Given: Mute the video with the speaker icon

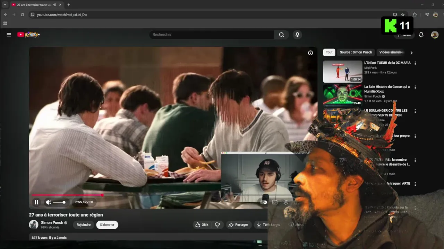Looking at the screenshot, I should [49, 202].
